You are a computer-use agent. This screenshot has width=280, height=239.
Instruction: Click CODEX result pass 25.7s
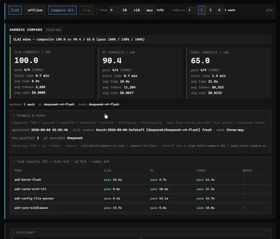tap(206, 198)
